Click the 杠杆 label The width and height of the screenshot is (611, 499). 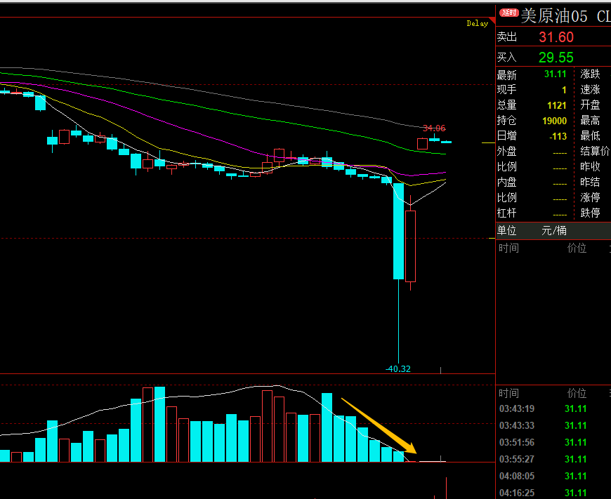pyautogui.click(x=506, y=213)
